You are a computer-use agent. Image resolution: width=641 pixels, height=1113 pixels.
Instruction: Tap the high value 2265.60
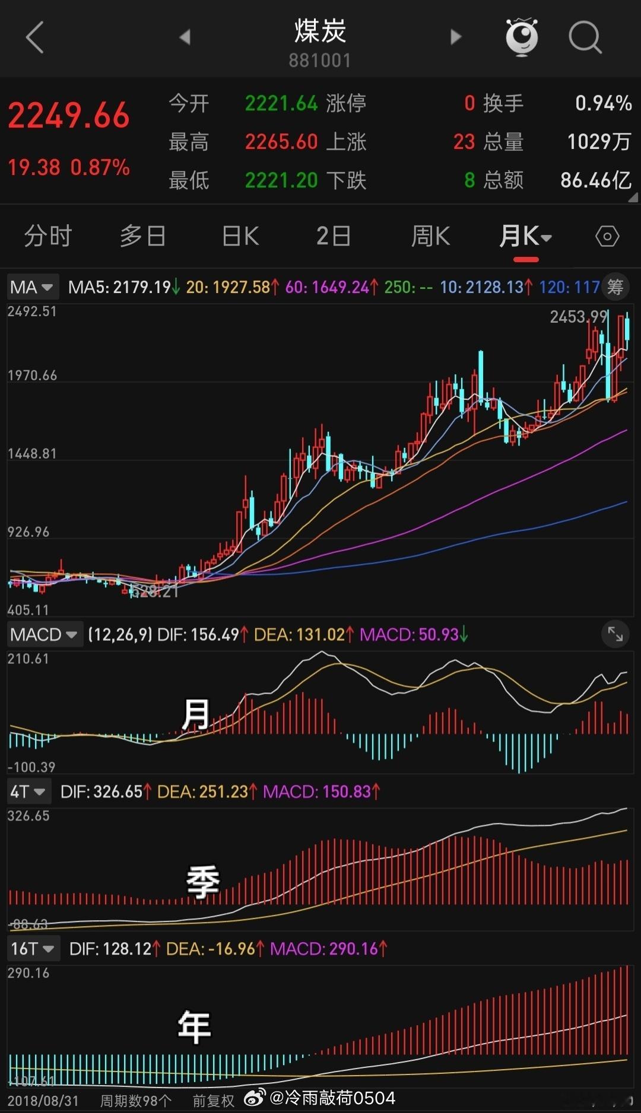[282, 142]
